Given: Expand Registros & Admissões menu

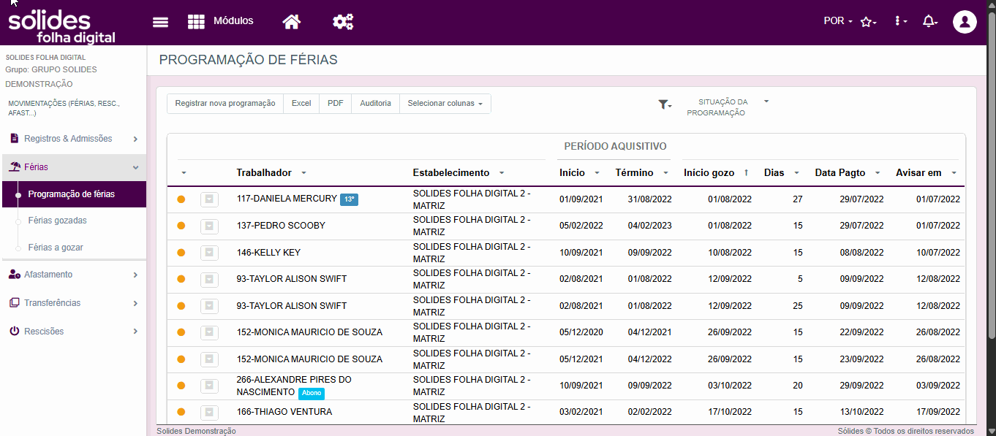Looking at the screenshot, I should (73, 139).
